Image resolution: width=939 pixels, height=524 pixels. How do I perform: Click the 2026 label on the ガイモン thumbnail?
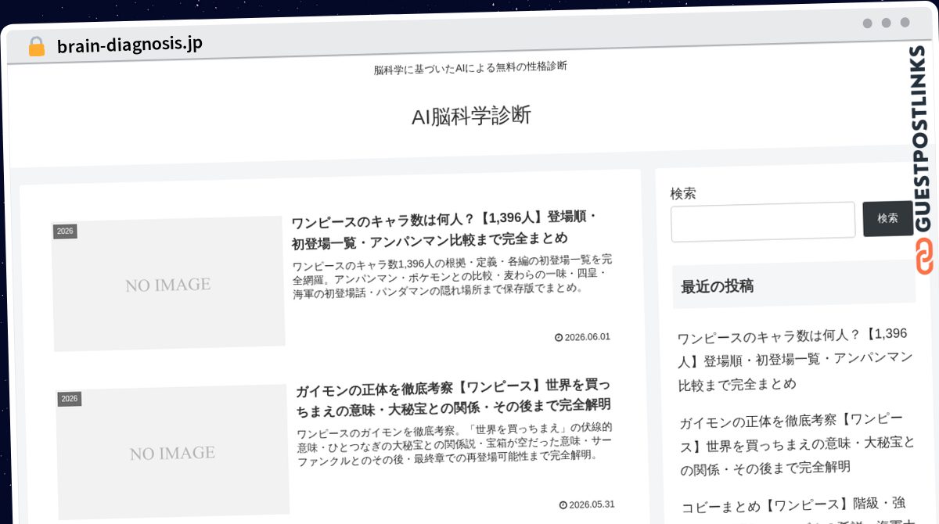[x=70, y=399]
